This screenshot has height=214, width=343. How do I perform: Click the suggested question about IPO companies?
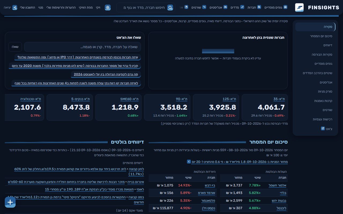[78, 57]
